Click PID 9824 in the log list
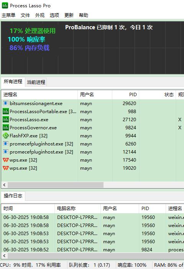Image resolution: width=184 pixels, height=269 pixels. [147, 250]
